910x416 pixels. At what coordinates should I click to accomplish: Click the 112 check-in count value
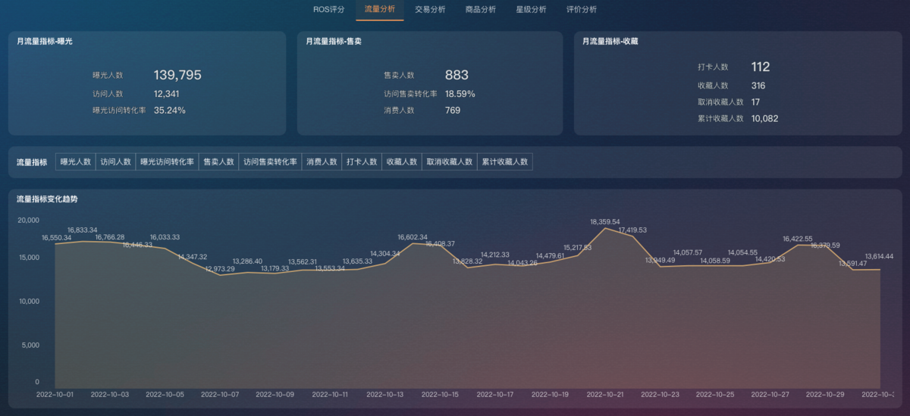pyautogui.click(x=761, y=67)
